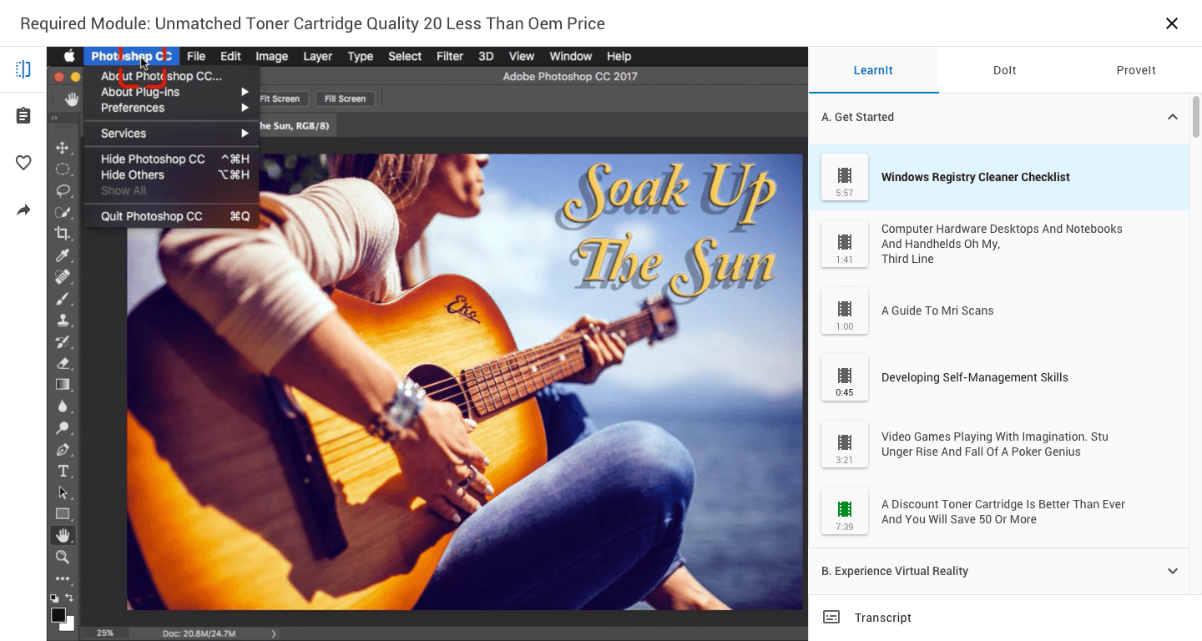Click the swap foreground/background colors arrows

pos(69,598)
